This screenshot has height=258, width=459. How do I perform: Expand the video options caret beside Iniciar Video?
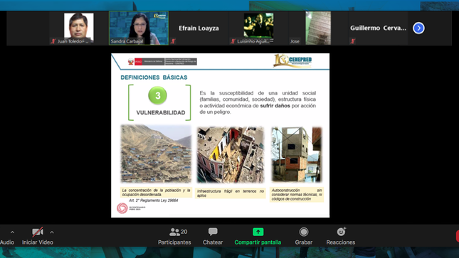click(x=52, y=232)
